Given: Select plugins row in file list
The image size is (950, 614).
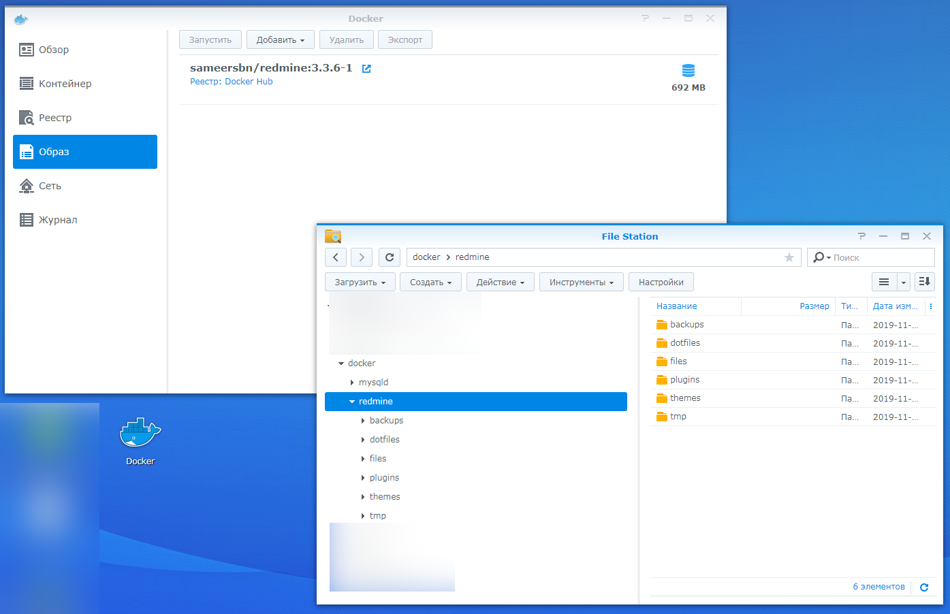Looking at the screenshot, I should [793, 380].
